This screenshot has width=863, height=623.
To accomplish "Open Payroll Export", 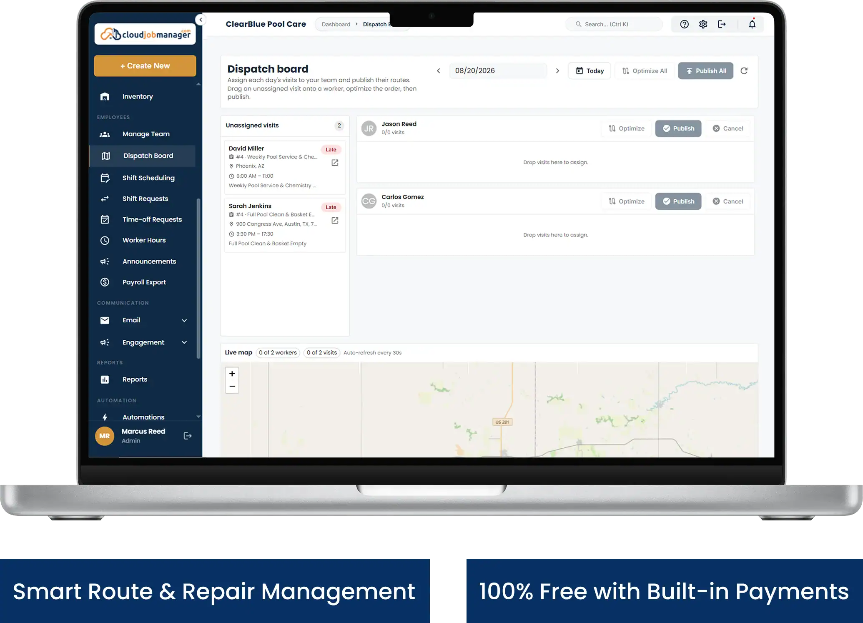I will [143, 282].
